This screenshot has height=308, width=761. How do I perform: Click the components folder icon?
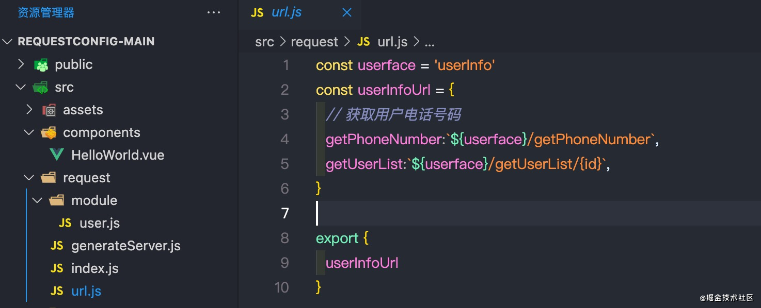click(x=49, y=133)
